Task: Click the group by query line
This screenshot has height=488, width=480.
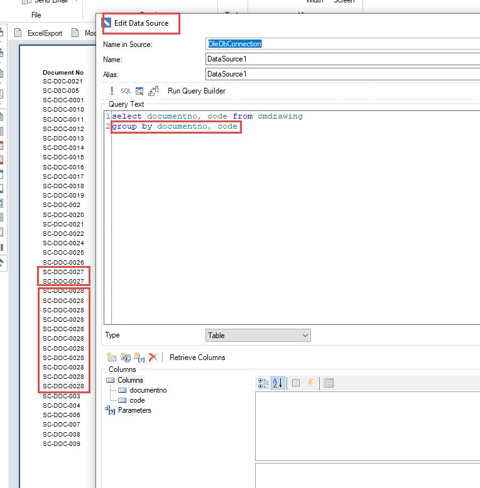Action: (175, 126)
